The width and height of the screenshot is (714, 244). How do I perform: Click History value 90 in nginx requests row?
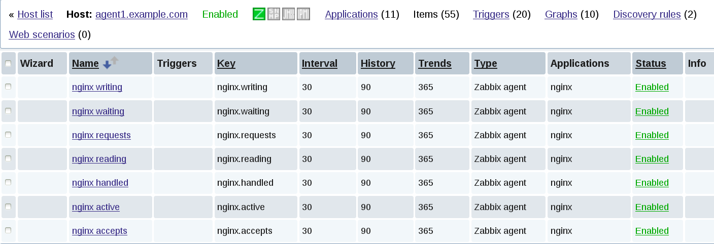click(x=366, y=135)
